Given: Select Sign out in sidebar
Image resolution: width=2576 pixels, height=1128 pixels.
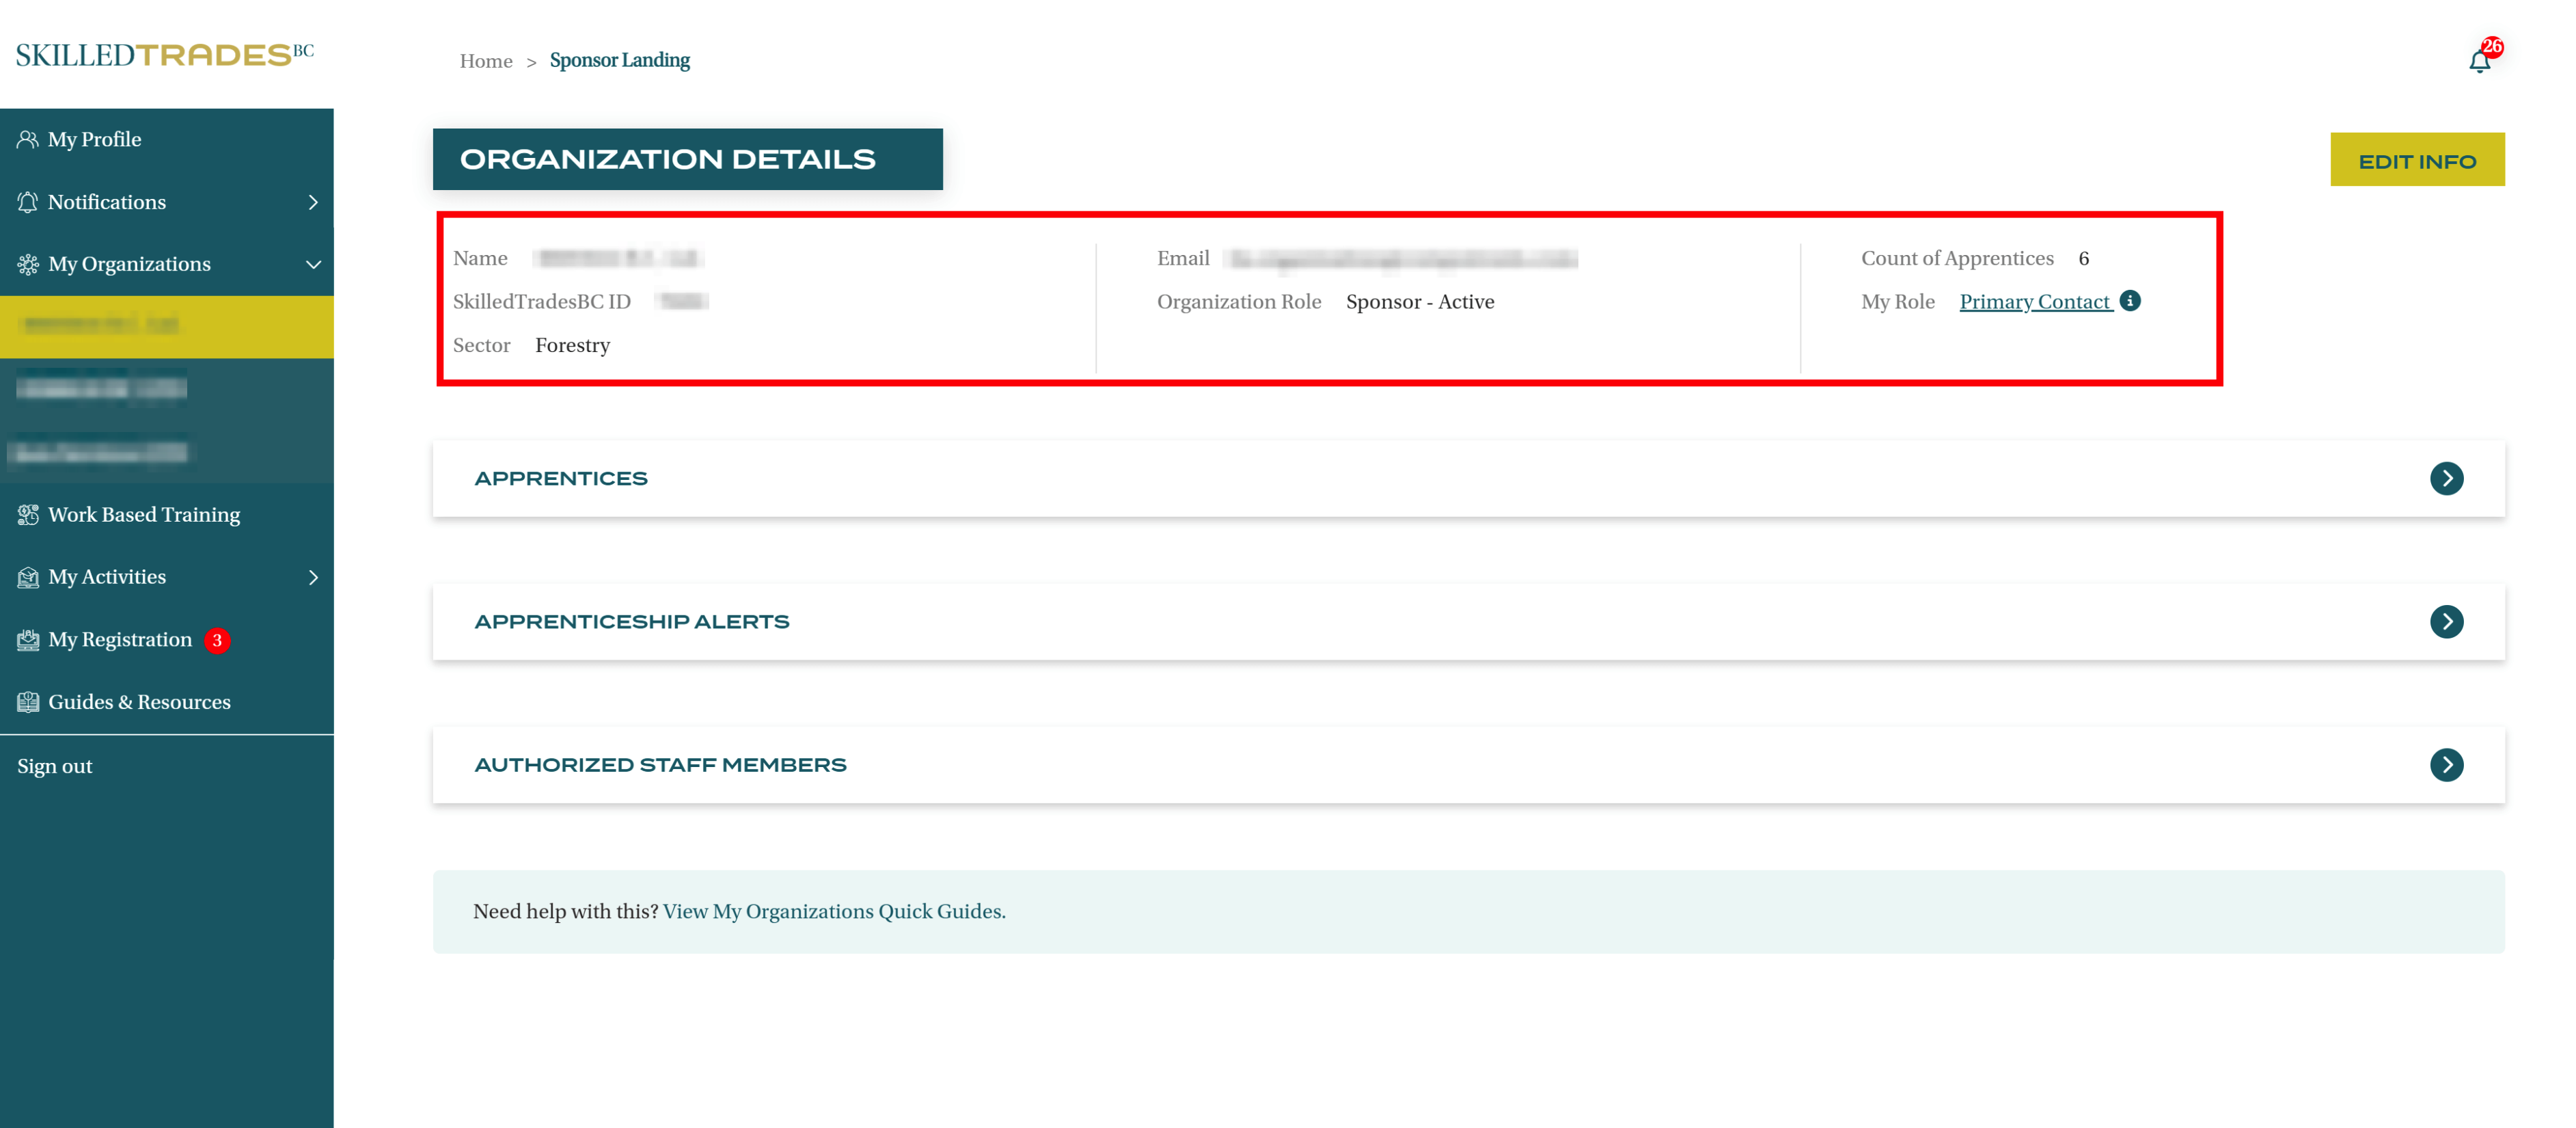Looking at the screenshot, I should point(54,766).
